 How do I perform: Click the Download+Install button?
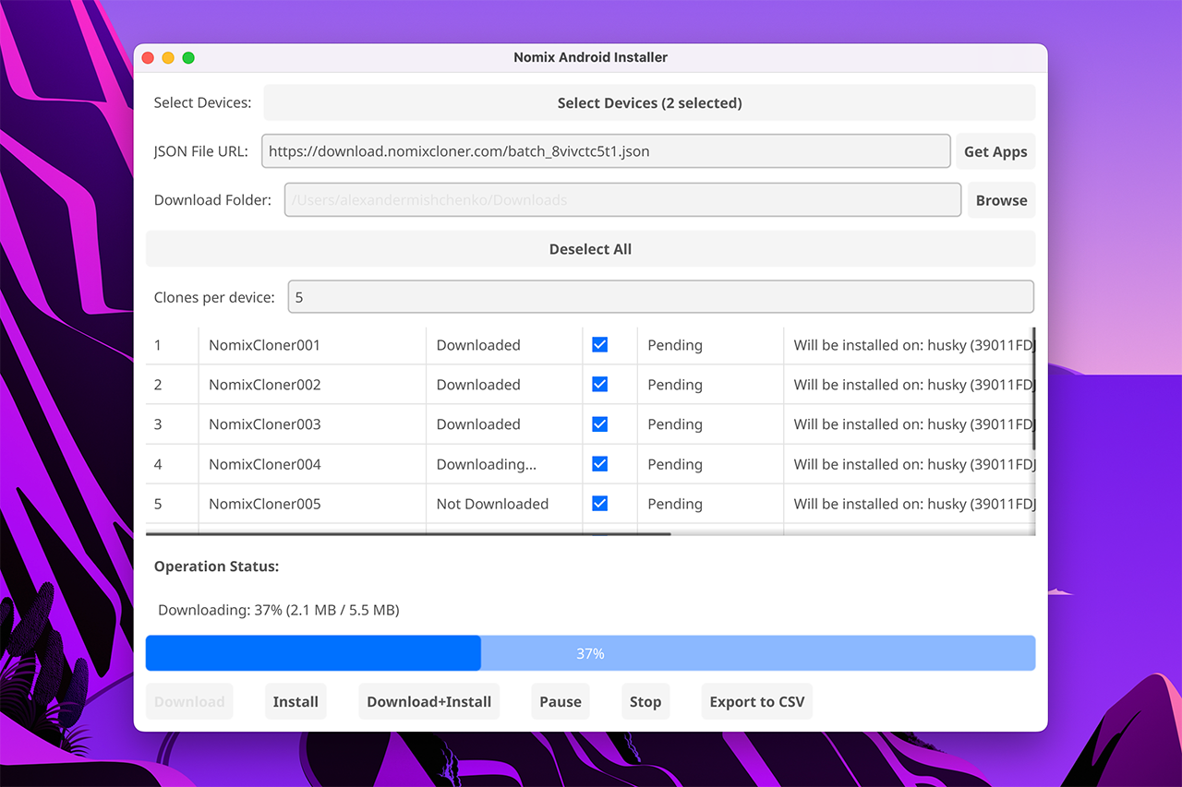429,701
